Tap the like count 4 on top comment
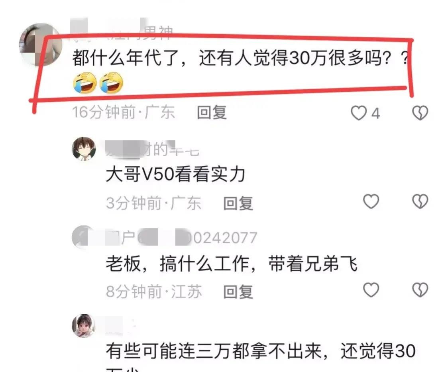Screen dimensions: 442x372 point(375,114)
